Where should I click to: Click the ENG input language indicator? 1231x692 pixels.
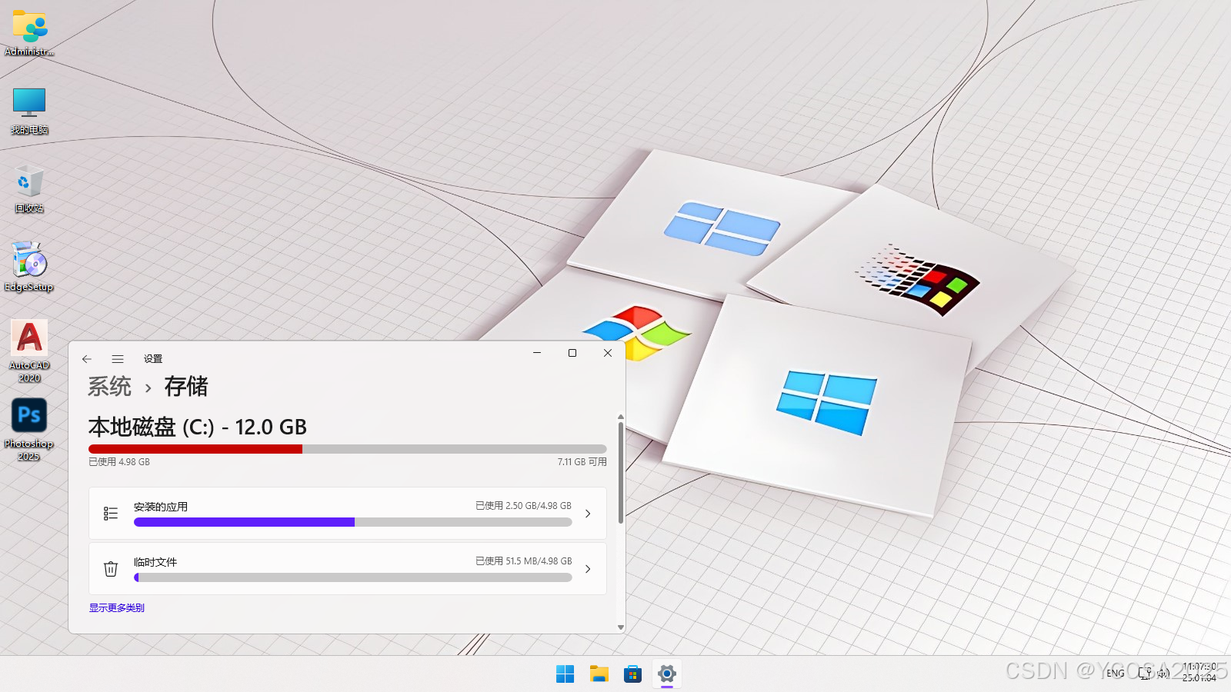click(x=1116, y=674)
